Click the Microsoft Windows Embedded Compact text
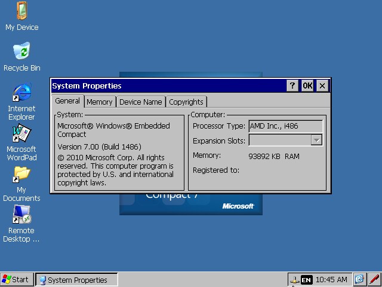This screenshot has height=287, width=382. click(x=113, y=130)
